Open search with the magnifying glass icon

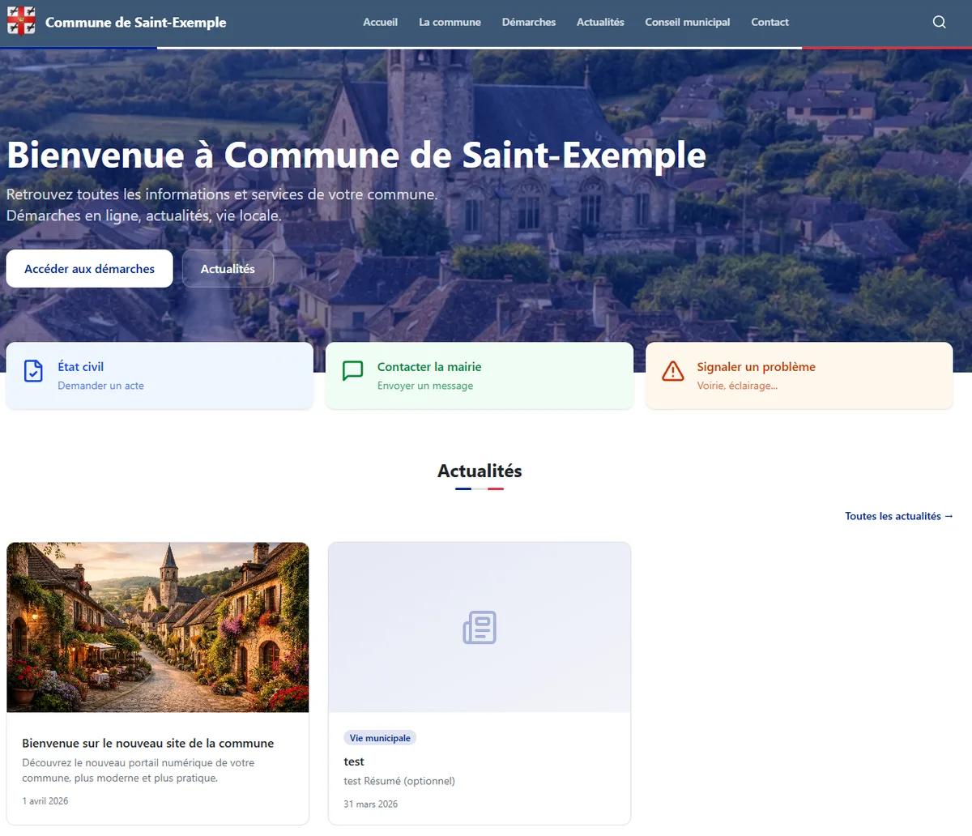click(939, 22)
